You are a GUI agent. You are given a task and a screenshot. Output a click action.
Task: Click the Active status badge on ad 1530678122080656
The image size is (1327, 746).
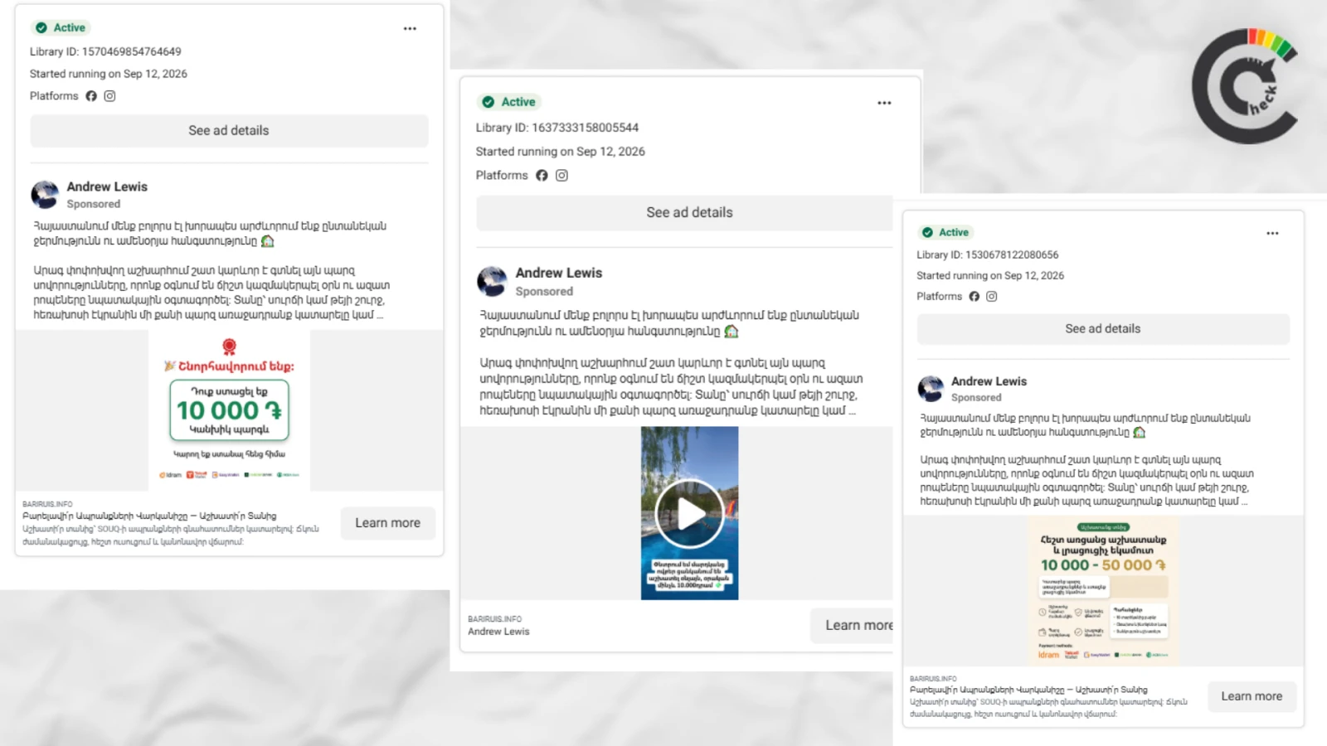coord(945,233)
